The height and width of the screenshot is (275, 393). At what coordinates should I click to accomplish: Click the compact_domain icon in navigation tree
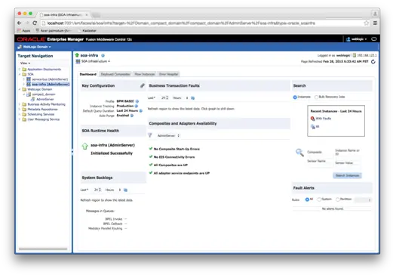pos(29,94)
